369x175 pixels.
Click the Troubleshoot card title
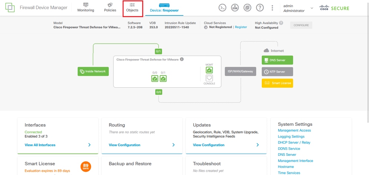207,164
